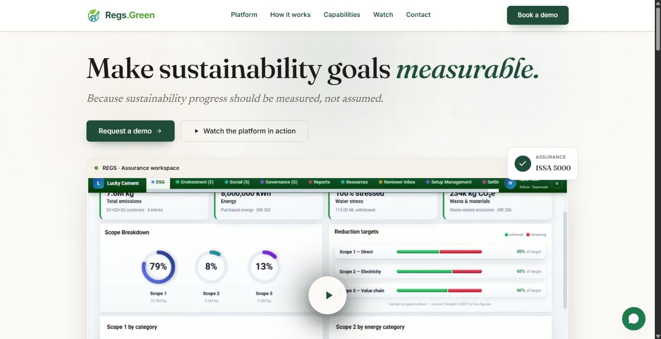
Task: Open the Reviewer Inbox tab
Action: [x=397, y=182]
